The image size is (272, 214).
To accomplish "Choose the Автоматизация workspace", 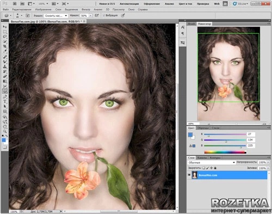I will pos(129,4).
